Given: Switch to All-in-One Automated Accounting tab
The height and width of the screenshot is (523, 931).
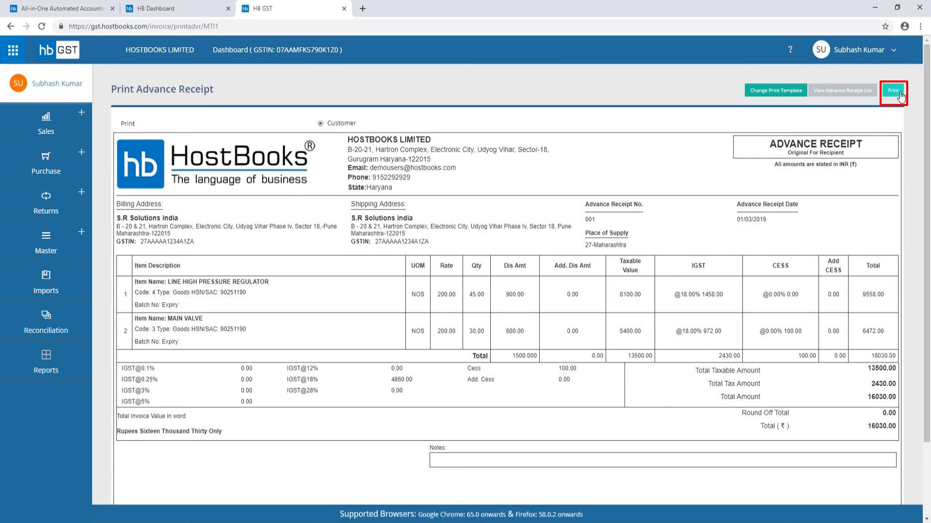Looking at the screenshot, I should [x=63, y=8].
